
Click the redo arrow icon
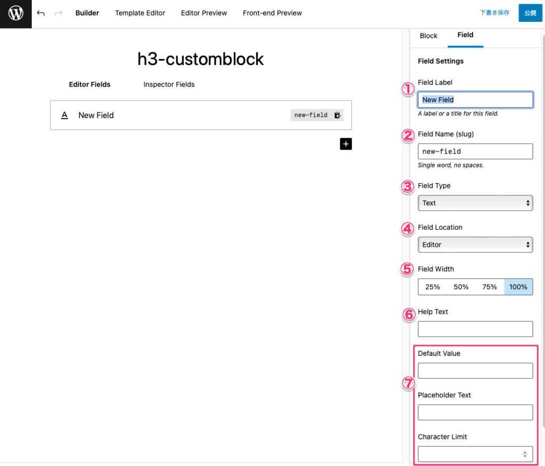59,13
